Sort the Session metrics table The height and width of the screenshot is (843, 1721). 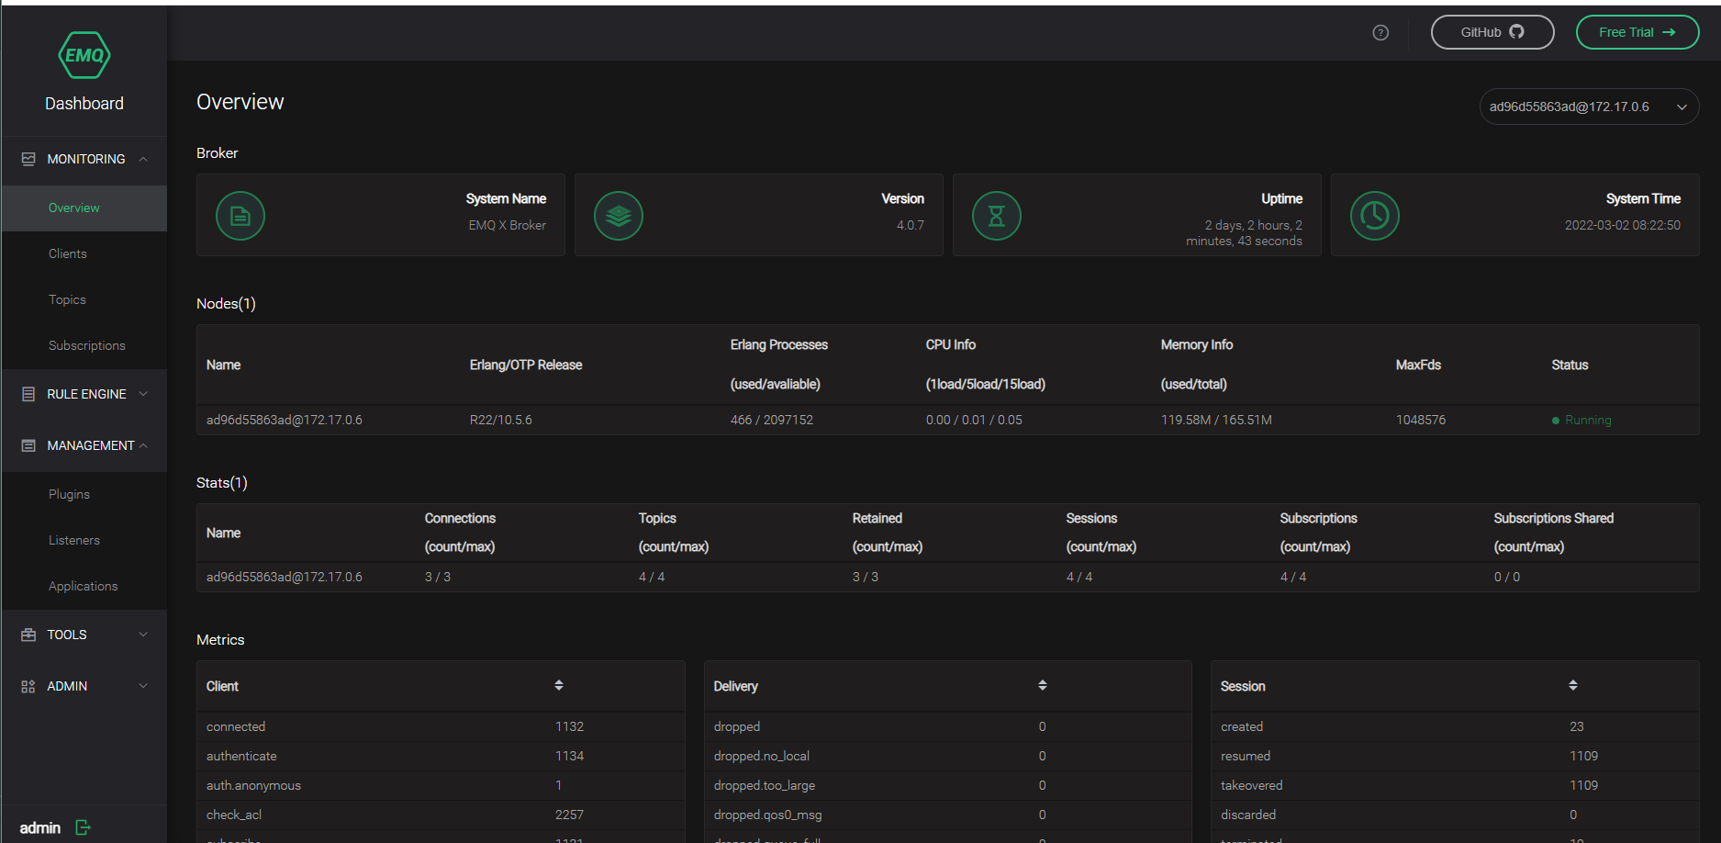point(1573,685)
